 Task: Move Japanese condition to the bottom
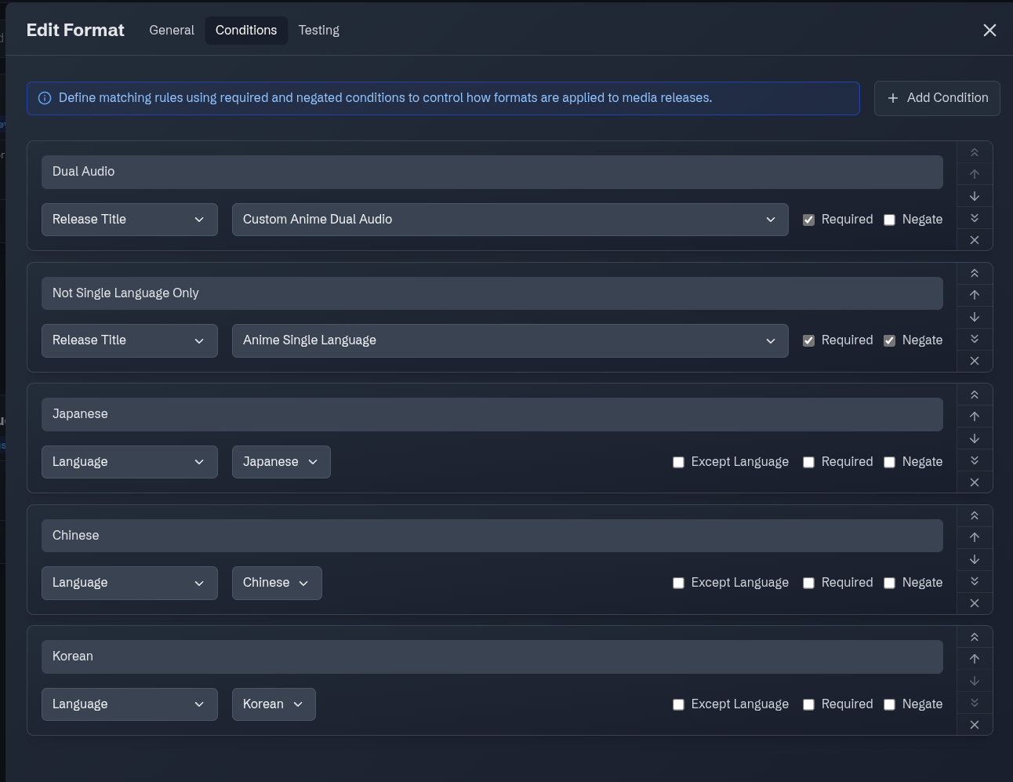975,460
